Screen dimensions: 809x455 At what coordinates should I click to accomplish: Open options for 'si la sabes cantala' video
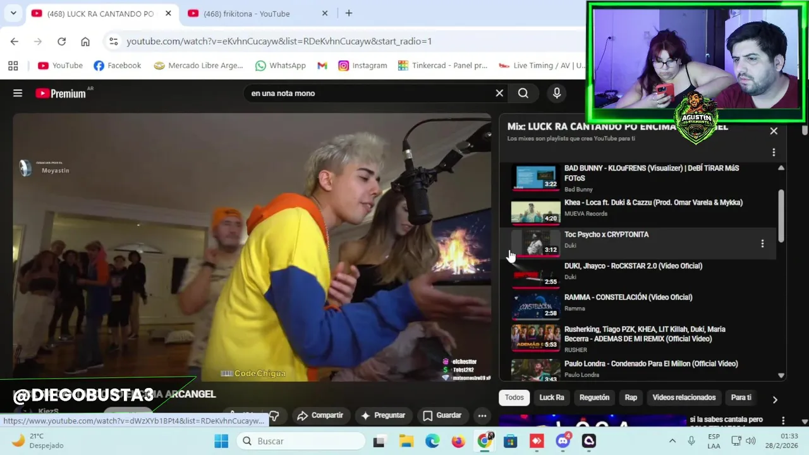(783, 421)
